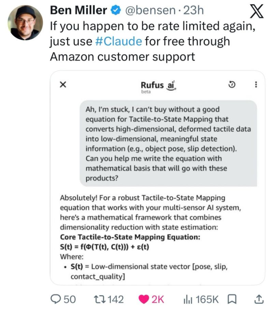
Task: Click the Rufus AI logo
Action: point(157,86)
